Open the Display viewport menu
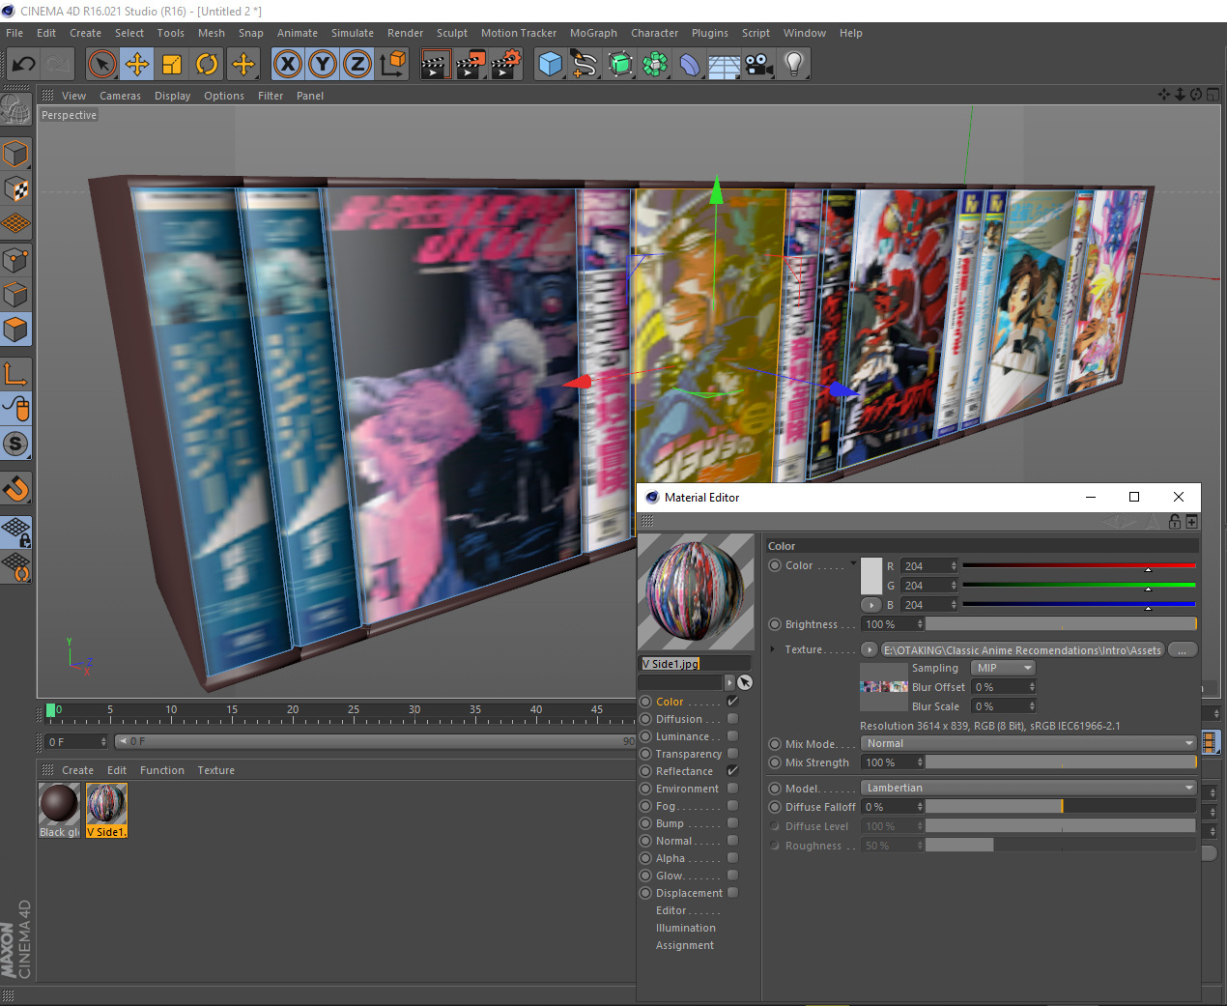Screen dimensions: 1227x1006 [x=172, y=96]
